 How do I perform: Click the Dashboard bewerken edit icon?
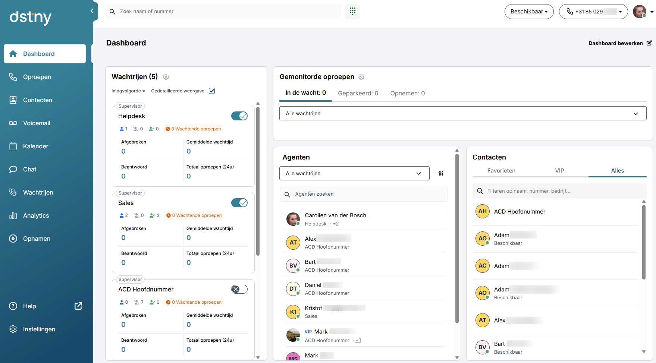point(649,43)
